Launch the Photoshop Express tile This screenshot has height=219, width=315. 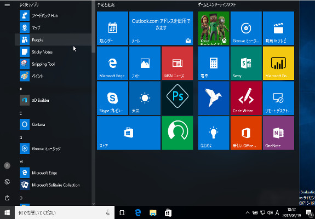177,98
